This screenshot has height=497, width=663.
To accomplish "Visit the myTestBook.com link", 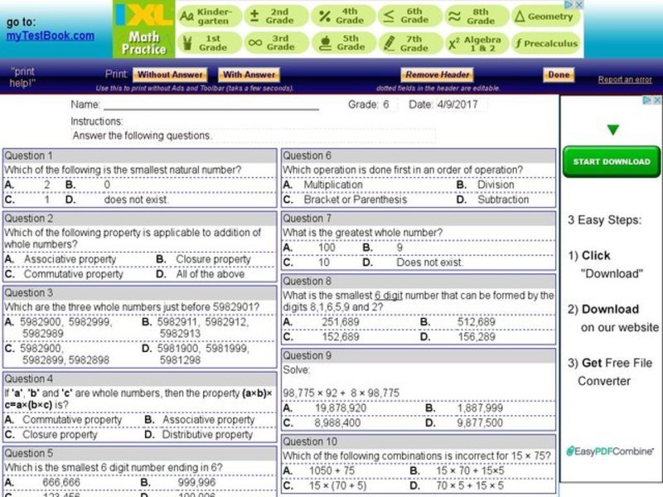I will (50, 35).
